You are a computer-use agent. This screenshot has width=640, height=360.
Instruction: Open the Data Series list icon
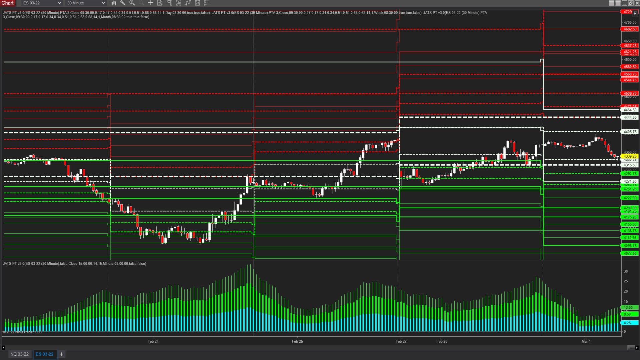207,3
